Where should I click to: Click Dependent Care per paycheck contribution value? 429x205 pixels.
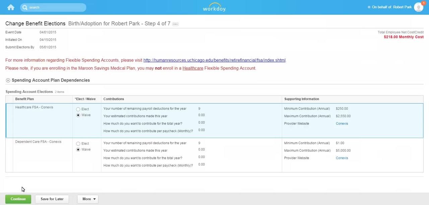pyautogui.click(x=201, y=164)
